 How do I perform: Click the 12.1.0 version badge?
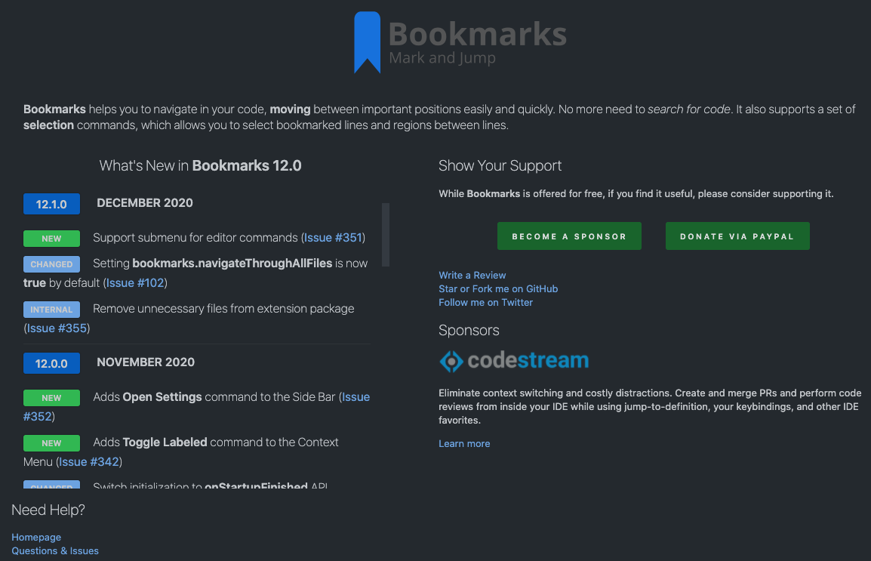click(x=51, y=204)
